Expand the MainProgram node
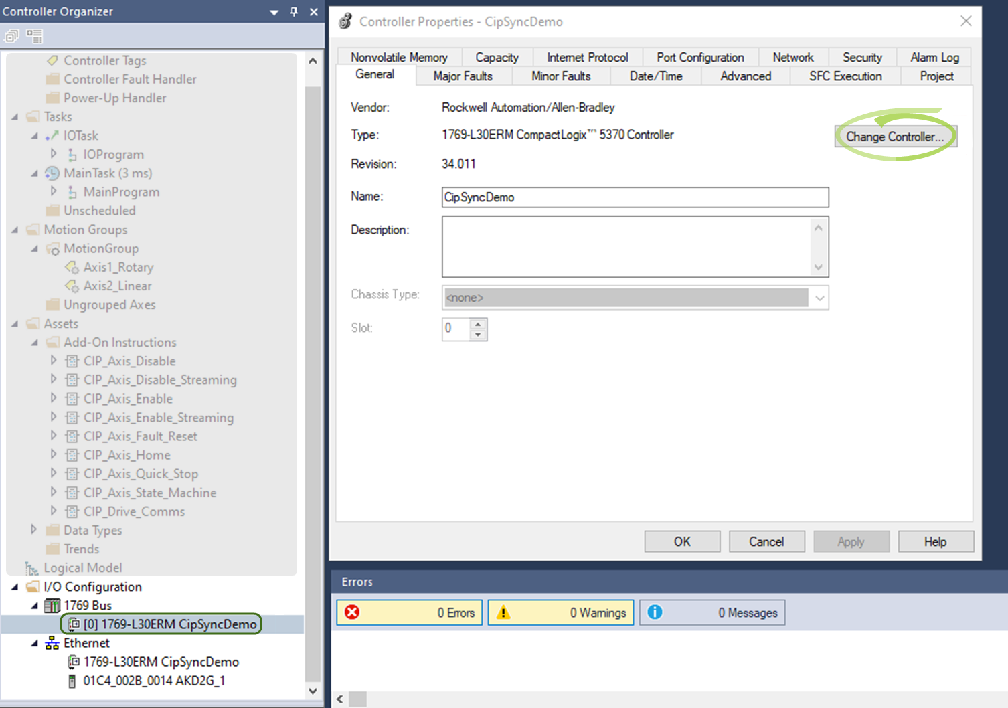This screenshot has width=1008, height=708. click(x=54, y=191)
